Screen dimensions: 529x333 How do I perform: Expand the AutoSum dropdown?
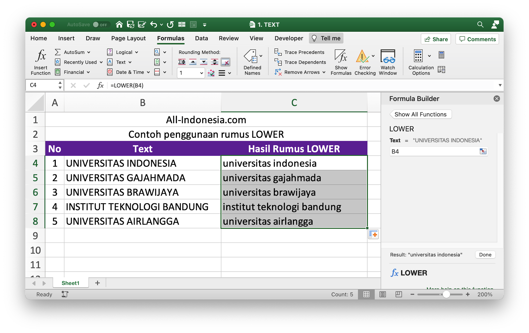tap(89, 52)
